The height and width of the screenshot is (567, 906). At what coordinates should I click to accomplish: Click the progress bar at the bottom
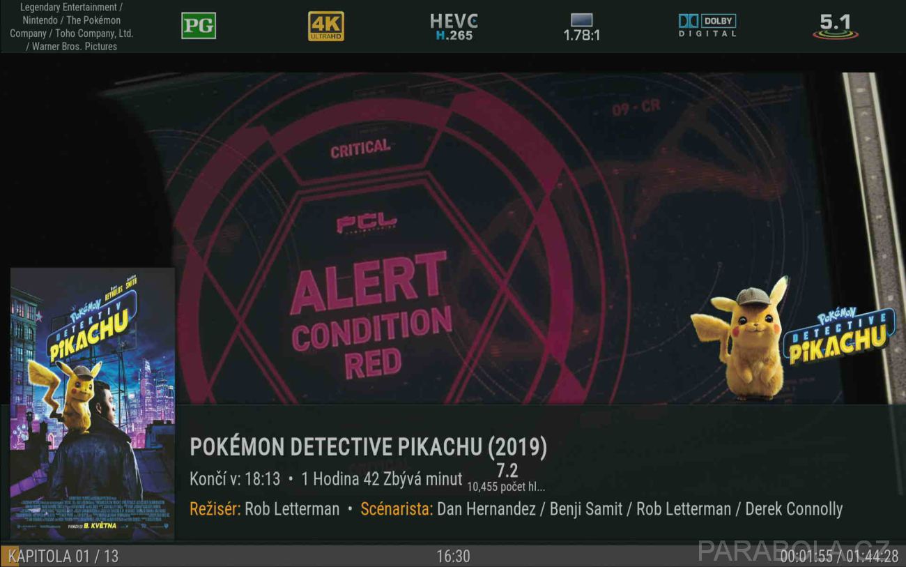point(453,556)
